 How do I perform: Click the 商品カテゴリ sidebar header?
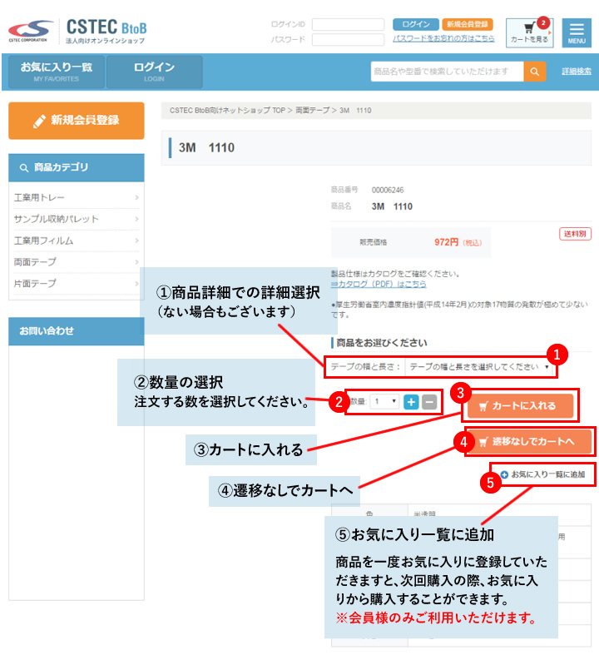(77, 167)
